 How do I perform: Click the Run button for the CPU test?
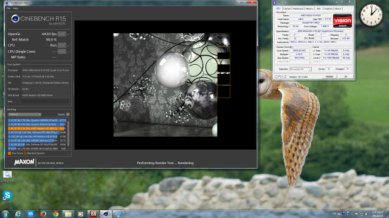[62, 45]
